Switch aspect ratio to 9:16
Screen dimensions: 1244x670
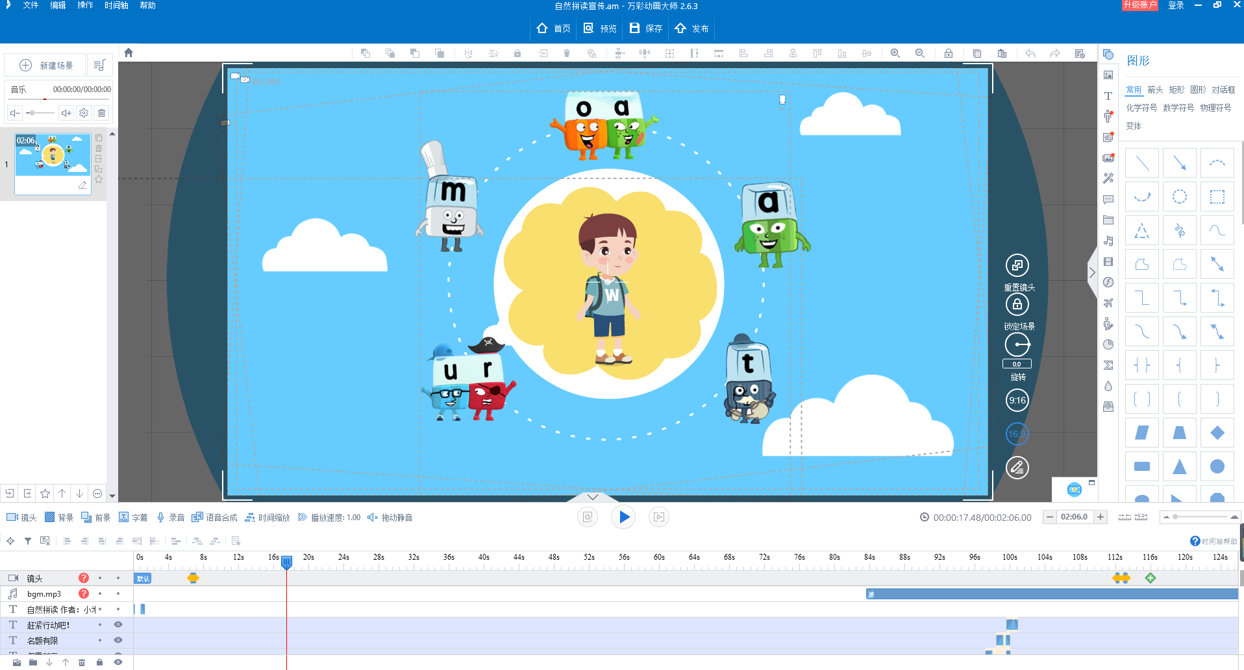click(x=1017, y=400)
